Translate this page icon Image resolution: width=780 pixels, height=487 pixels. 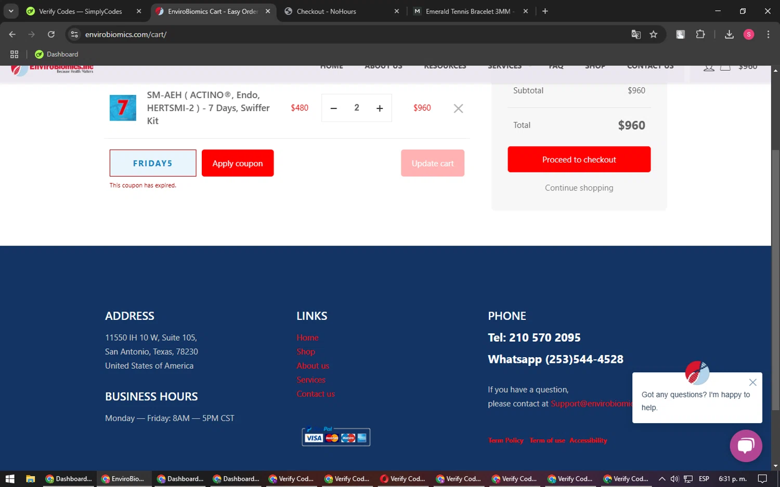636,34
